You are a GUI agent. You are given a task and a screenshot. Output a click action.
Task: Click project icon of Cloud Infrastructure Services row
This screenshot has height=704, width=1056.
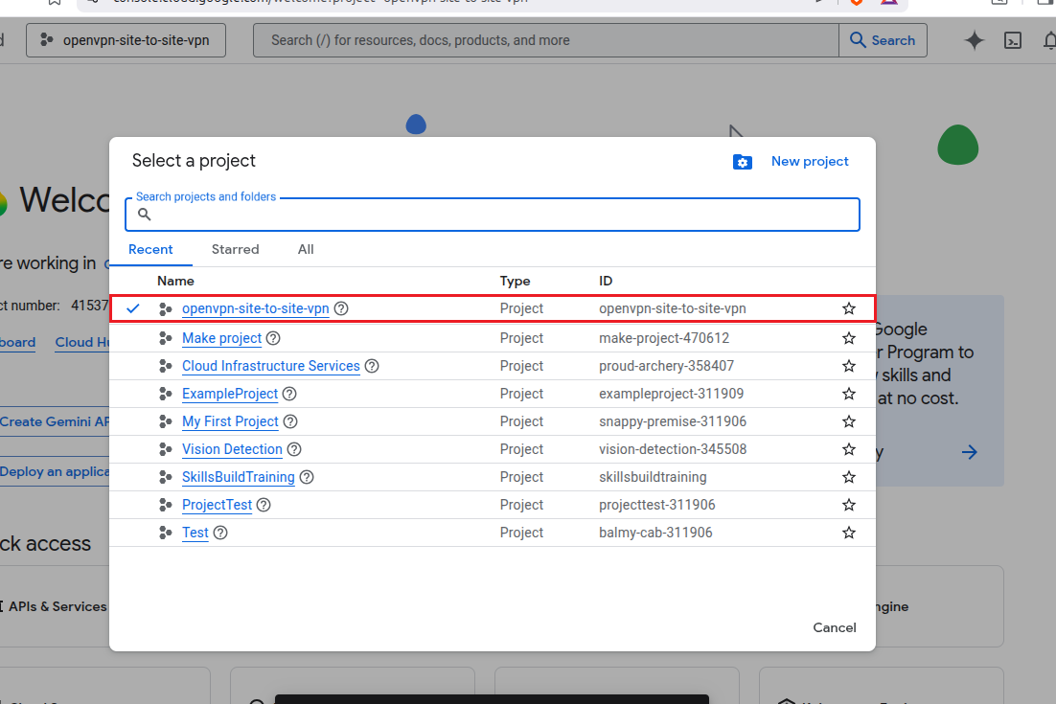tap(165, 366)
